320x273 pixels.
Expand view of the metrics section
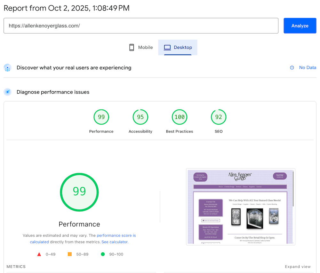[298, 267]
